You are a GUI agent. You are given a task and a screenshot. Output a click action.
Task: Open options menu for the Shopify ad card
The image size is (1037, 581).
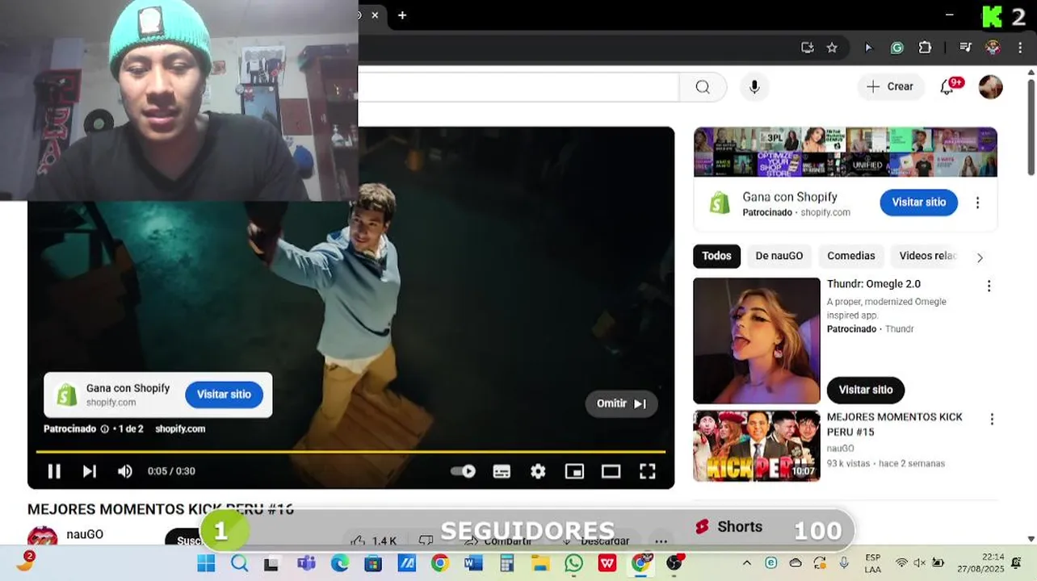tap(977, 203)
